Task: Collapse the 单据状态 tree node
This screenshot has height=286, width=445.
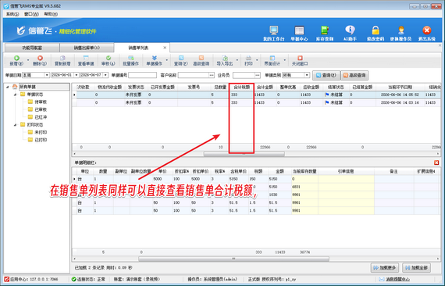Action: pos(16,95)
